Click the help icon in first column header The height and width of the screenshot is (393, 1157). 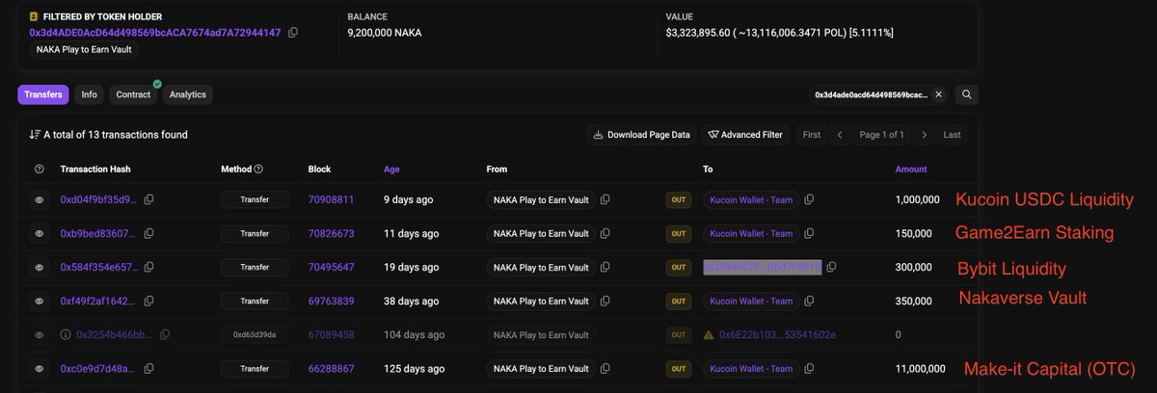point(40,169)
